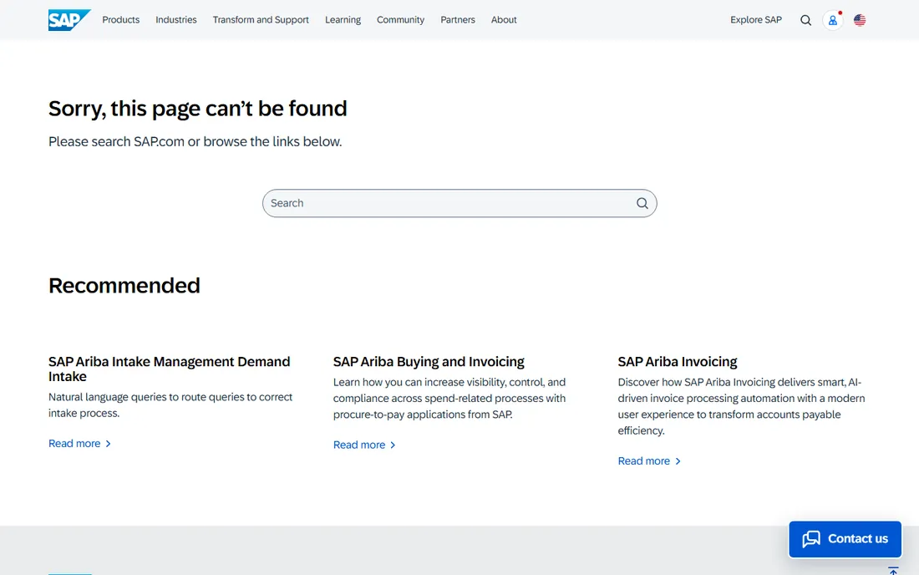The image size is (919, 575).
Task: Click the Explore SAP link
Action: (x=755, y=20)
